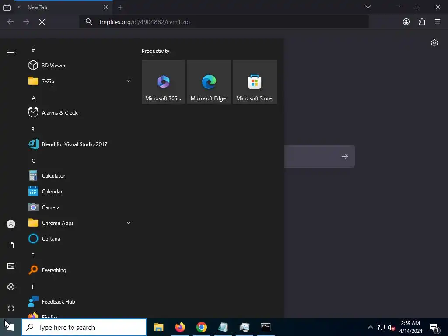Open the Microsoft 365 tile

click(164, 82)
